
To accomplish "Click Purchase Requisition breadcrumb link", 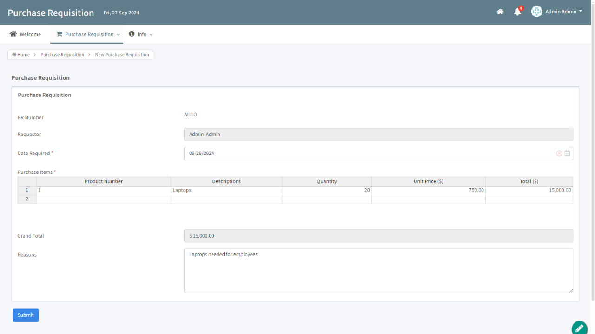I will pos(62,55).
